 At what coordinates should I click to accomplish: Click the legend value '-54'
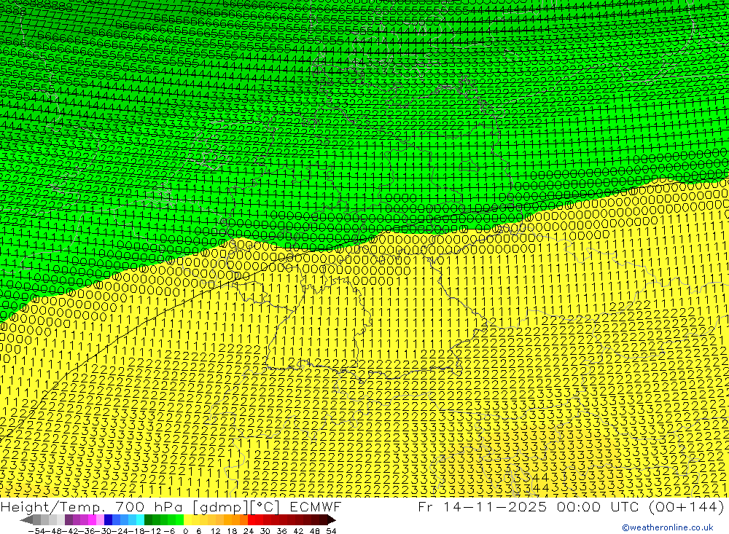[x=36, y=531]
